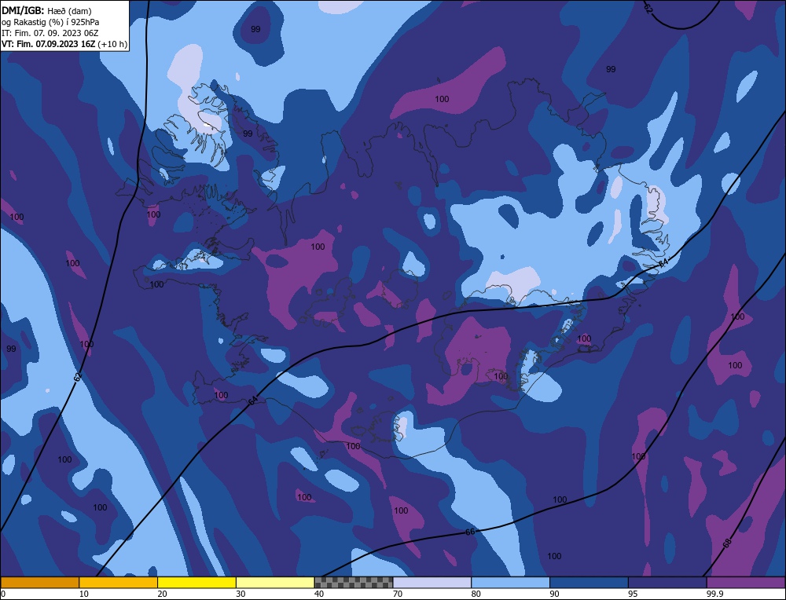Click the '10' legend scale value
Viewport: 786px width, 600px height.
point(84,594)
